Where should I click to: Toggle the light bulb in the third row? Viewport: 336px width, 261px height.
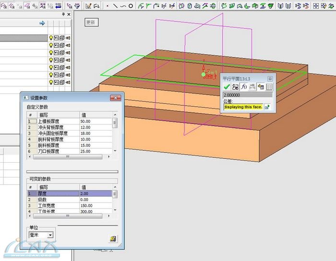click(x=50, y=53)
